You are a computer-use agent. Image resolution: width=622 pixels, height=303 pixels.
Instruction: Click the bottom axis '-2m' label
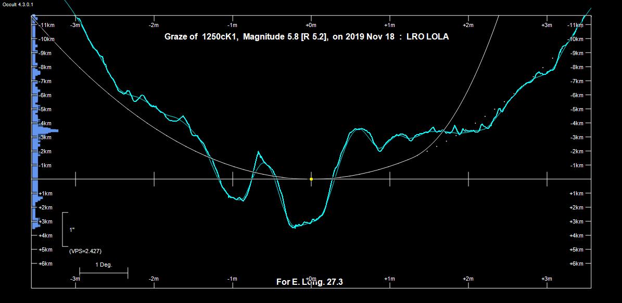154,279
